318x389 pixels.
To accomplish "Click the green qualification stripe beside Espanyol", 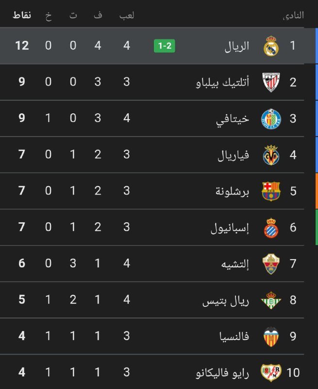I will coord(316,228).
